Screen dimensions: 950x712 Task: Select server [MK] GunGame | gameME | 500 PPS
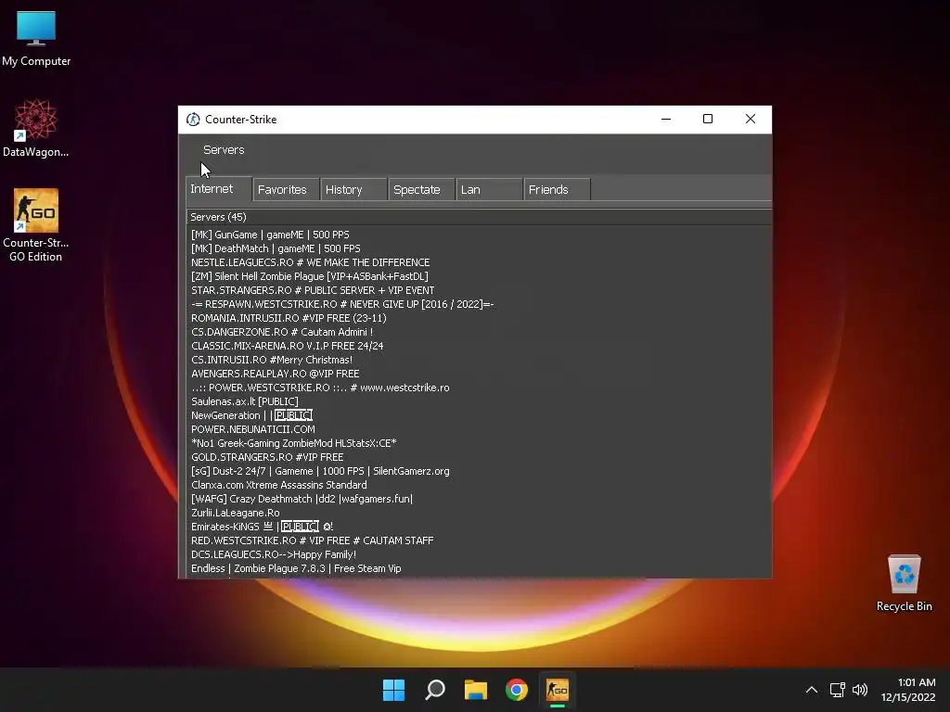click(479, 235)
